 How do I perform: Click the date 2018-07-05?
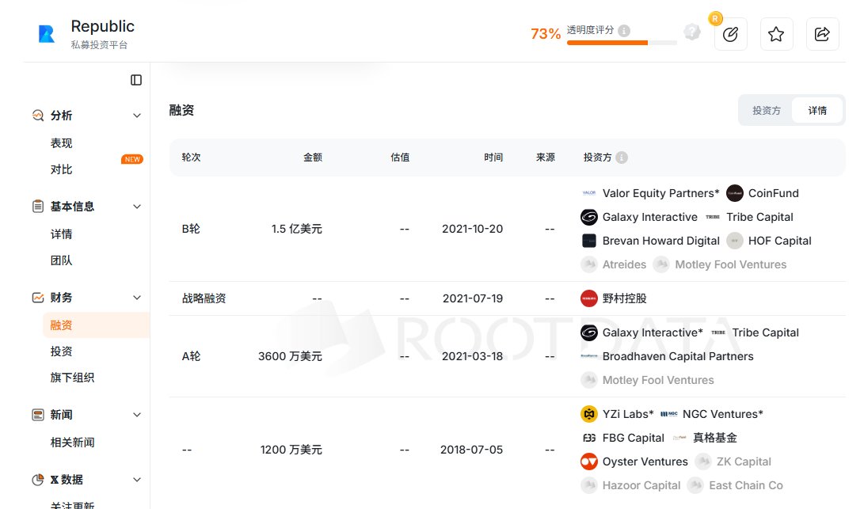[472, 450]
